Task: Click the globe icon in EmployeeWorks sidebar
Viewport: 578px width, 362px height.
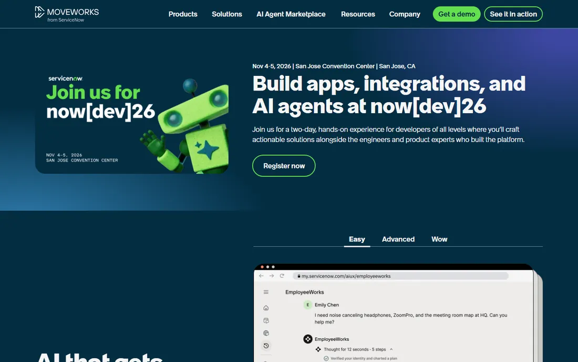Action: (266, 333)
